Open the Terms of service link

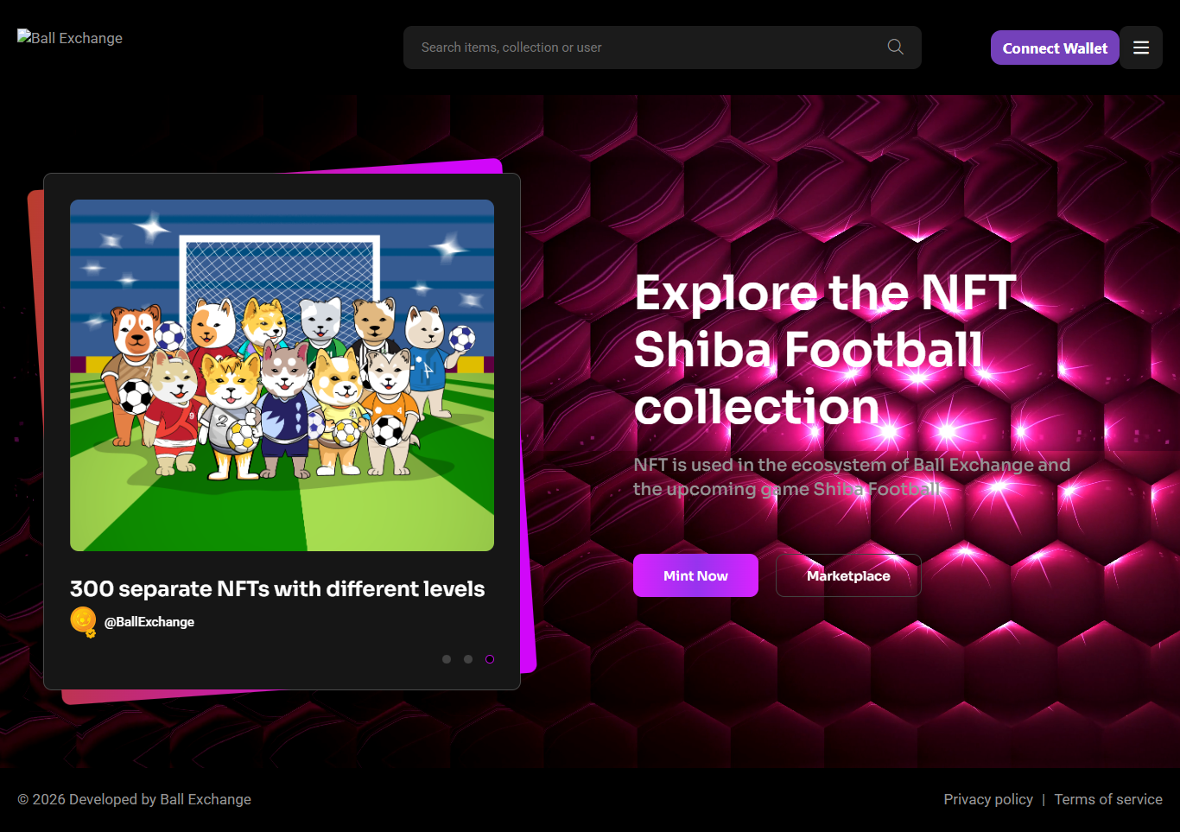click(1108, 799)
